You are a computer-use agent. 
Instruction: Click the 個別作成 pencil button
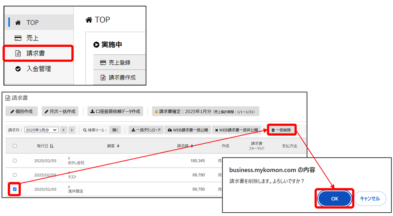click(22, 111)
